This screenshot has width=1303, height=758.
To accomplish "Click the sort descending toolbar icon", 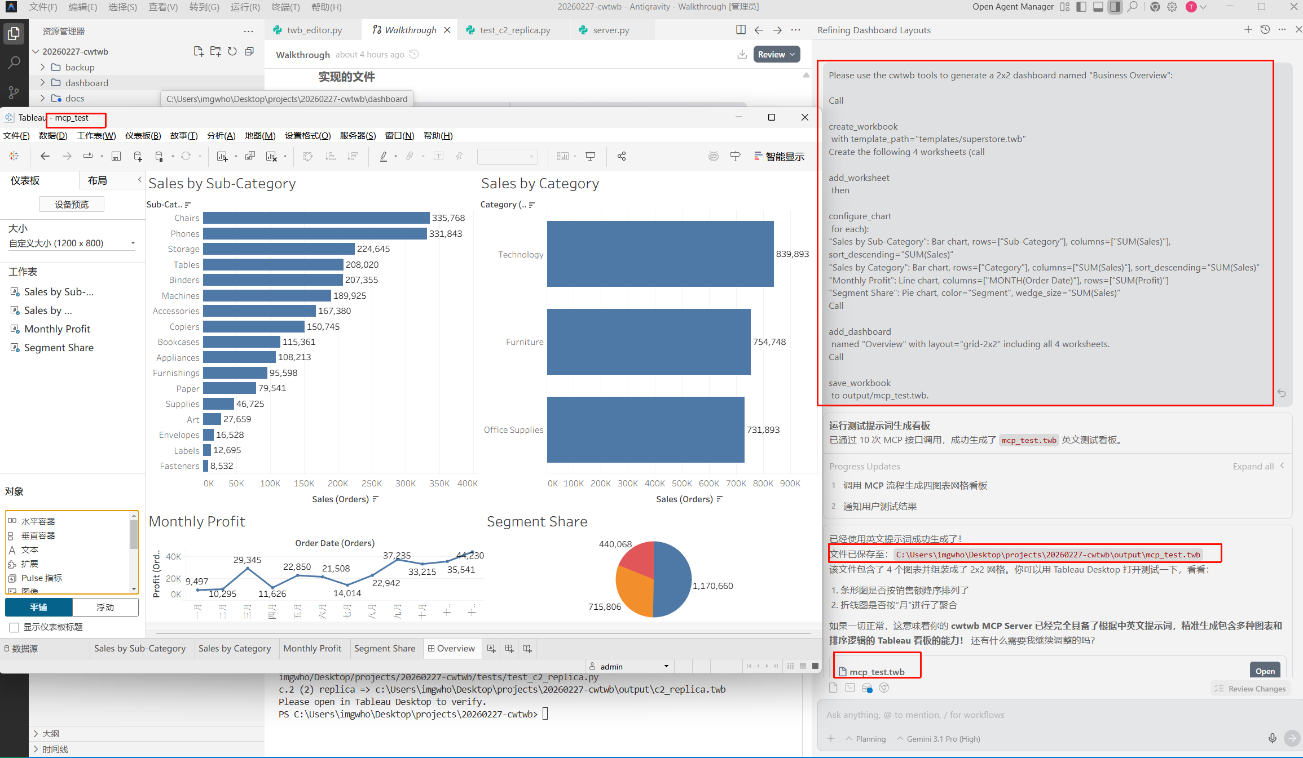I will point(353,156).
